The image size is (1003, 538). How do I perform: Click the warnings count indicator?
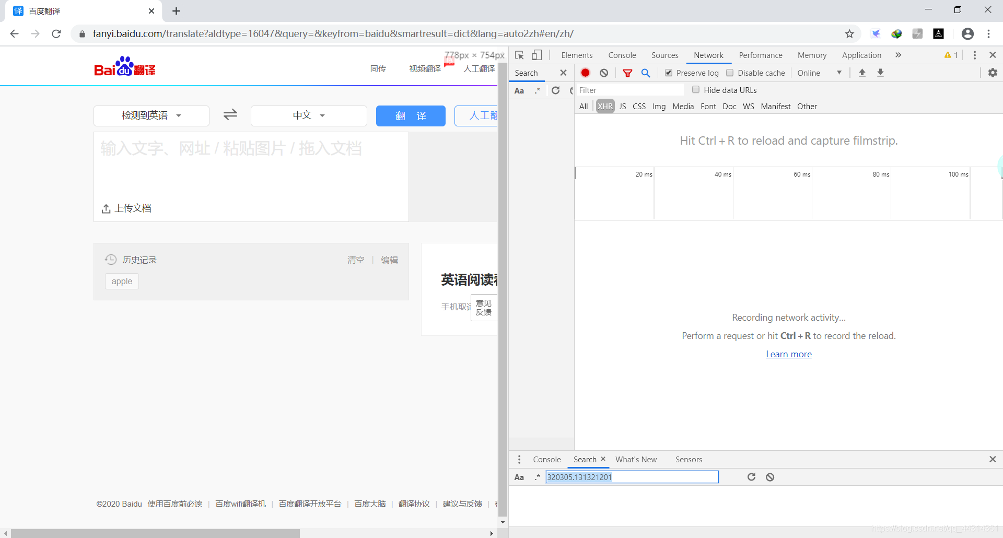point(951,55)
